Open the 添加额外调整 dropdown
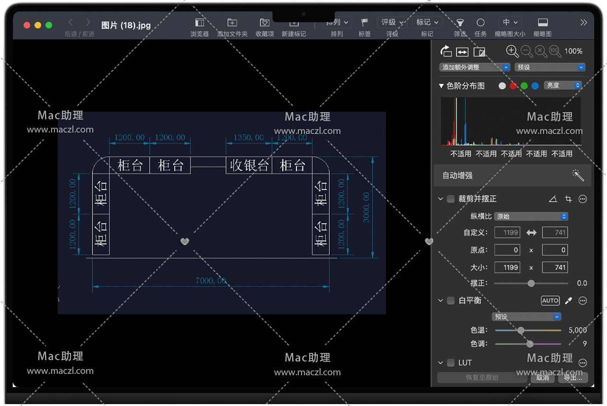Viewport: 607px width, 406px height. click(x=475, y=67)
